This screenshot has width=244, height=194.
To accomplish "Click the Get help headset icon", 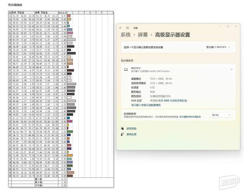I will (122, 128).
